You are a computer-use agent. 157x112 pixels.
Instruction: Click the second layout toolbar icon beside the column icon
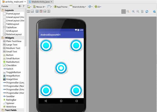tap(32, 11)
